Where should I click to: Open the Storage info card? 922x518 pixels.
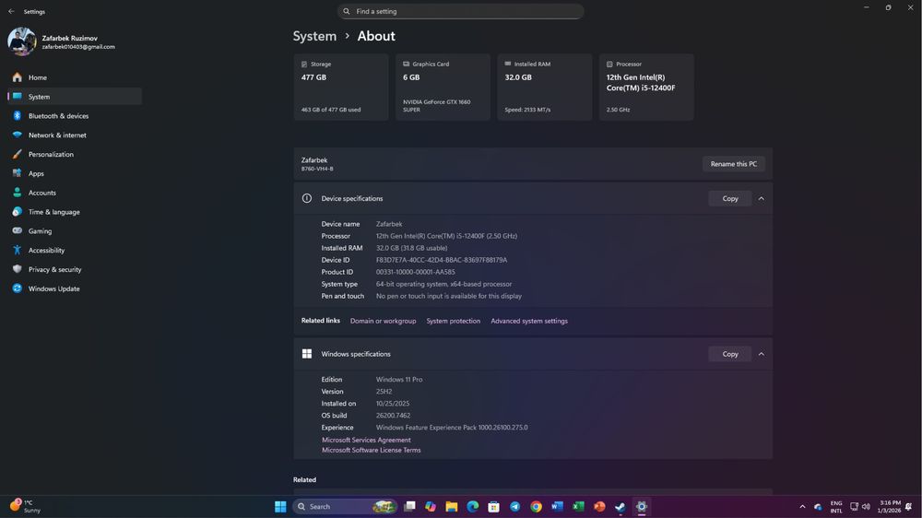point(341,87)
